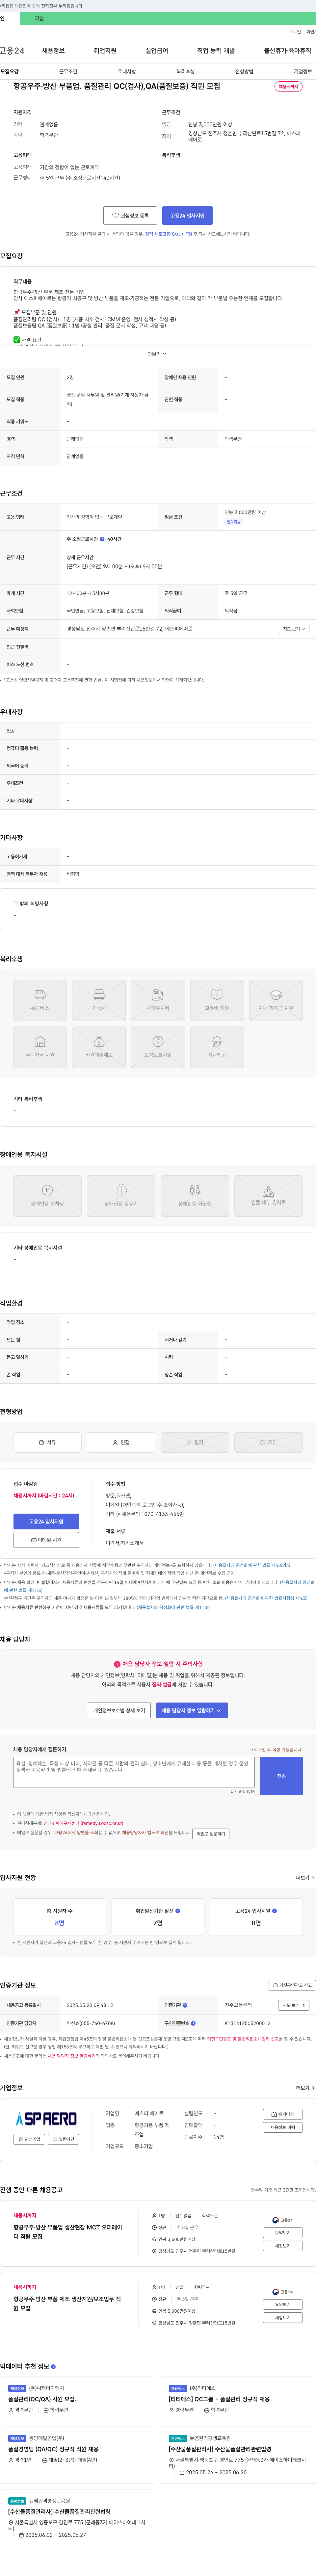Open 지도 보기 dropdown for 근무 예정지
The image size is (316, 2576).
click(x=294, y=629)
